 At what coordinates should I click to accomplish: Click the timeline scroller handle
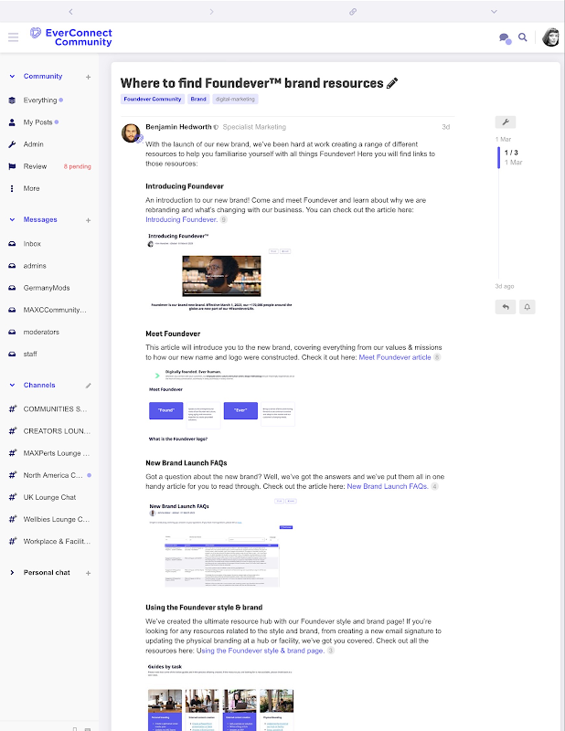(x=499, y=157)
